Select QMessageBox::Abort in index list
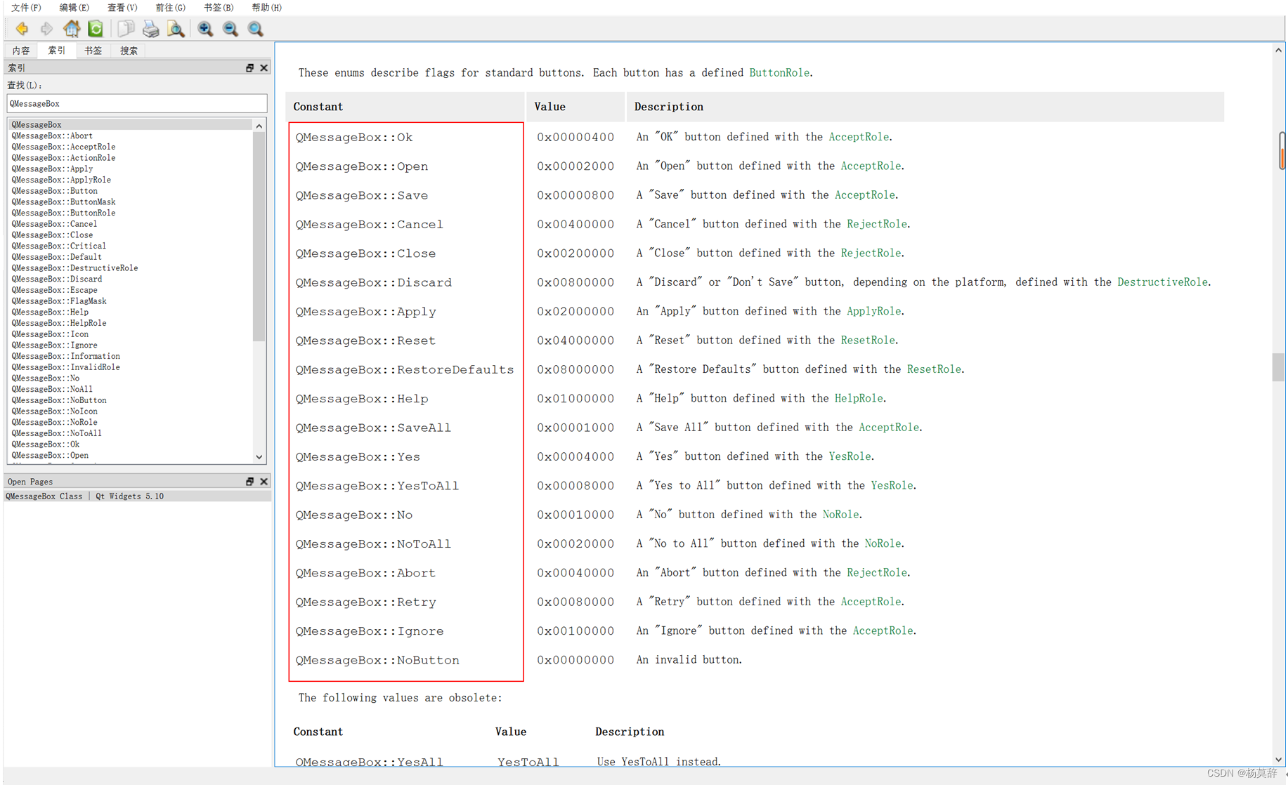 tap(52, 136)
